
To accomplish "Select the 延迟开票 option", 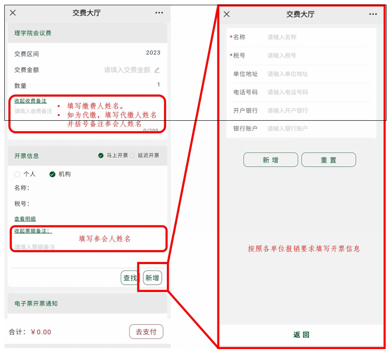I will 132,156.
